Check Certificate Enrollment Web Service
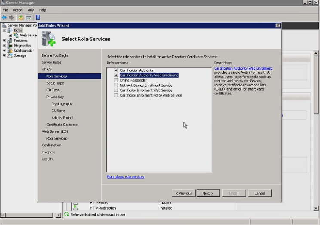The image size is (320, 225). point(116,90)
